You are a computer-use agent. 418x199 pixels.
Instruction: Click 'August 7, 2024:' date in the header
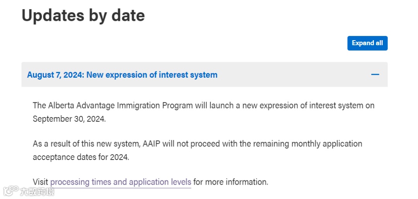click(56, 75)
